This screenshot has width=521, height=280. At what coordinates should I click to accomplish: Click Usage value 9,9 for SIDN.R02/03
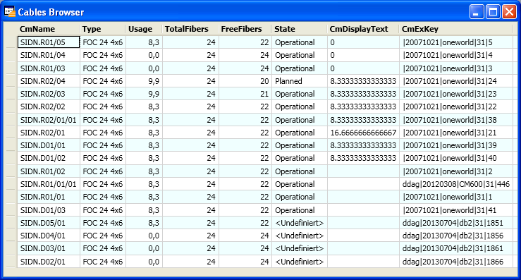click(144, 94)
